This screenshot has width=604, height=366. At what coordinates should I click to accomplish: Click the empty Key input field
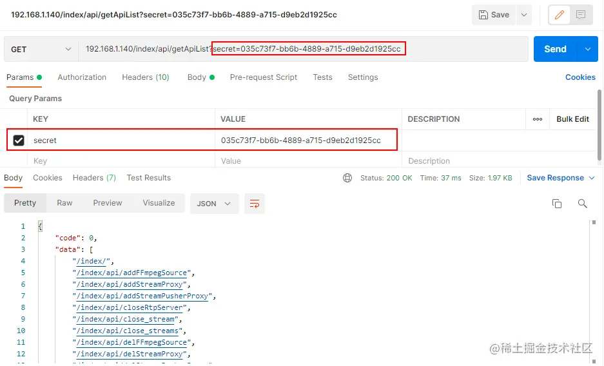(x=121, y=161)
